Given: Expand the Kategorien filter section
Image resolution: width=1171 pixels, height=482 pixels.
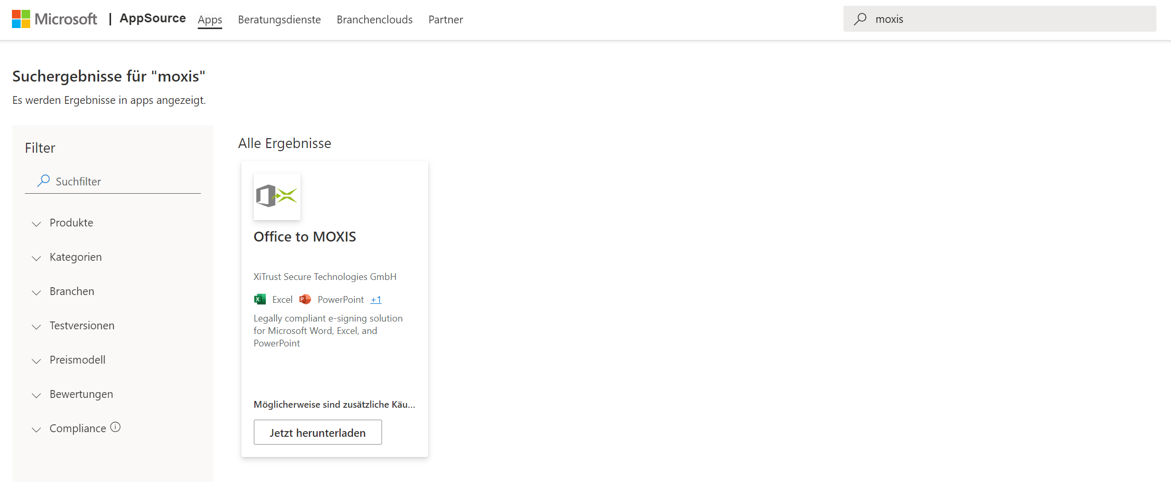Looking at the screenshot, I should coord(75,257).
